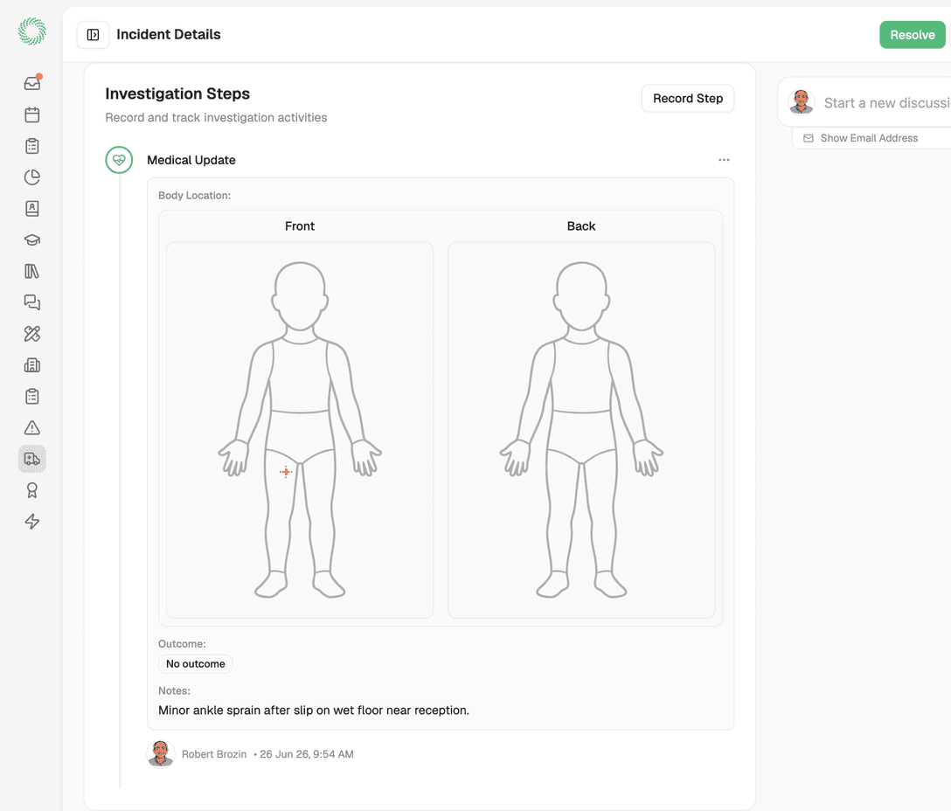Open the calendar icon in sidebar
The height and width of the screenshot is (811, 951).
pos(32,114)
